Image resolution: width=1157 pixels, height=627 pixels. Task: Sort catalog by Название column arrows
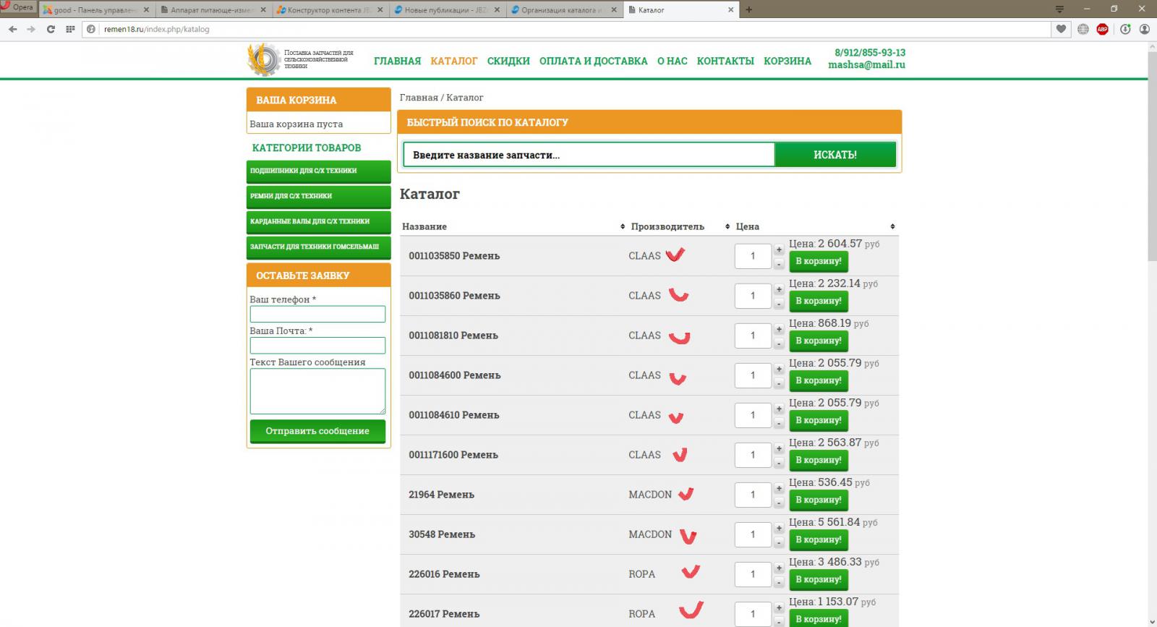click(623, 226)
